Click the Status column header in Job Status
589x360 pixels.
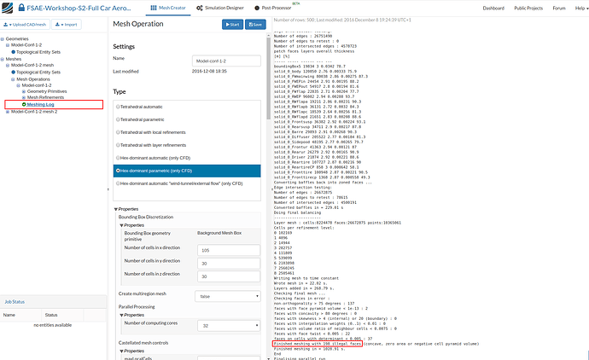click(x=51, y=315)
